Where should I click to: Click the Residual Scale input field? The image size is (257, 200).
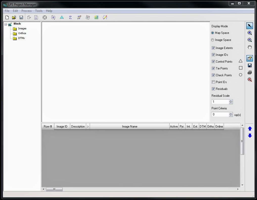[220, 102]
